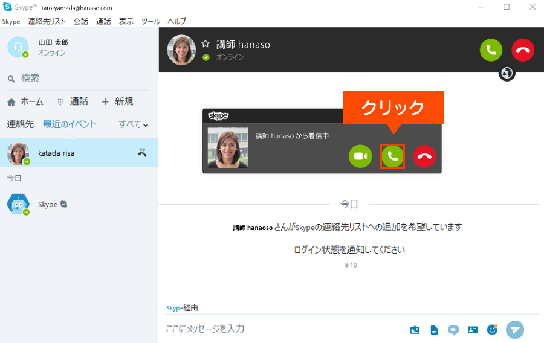Switch to 連絡先 contacts tab

tap(20, 124)
